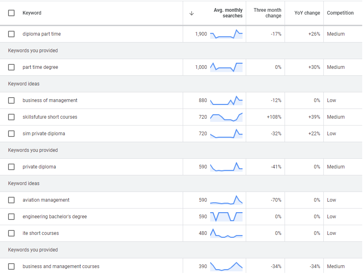363x277 pixels.
Task: Click the 'business of management' keyword
Action: [x=50, y=100]
